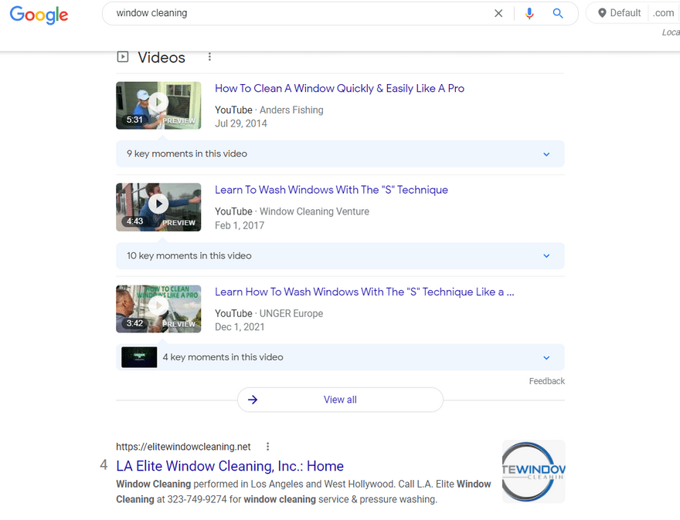Click the https://elitewindowcleaning.net URL
The image size is (680, 520).
pyautogui.click(x=183, y=447)
